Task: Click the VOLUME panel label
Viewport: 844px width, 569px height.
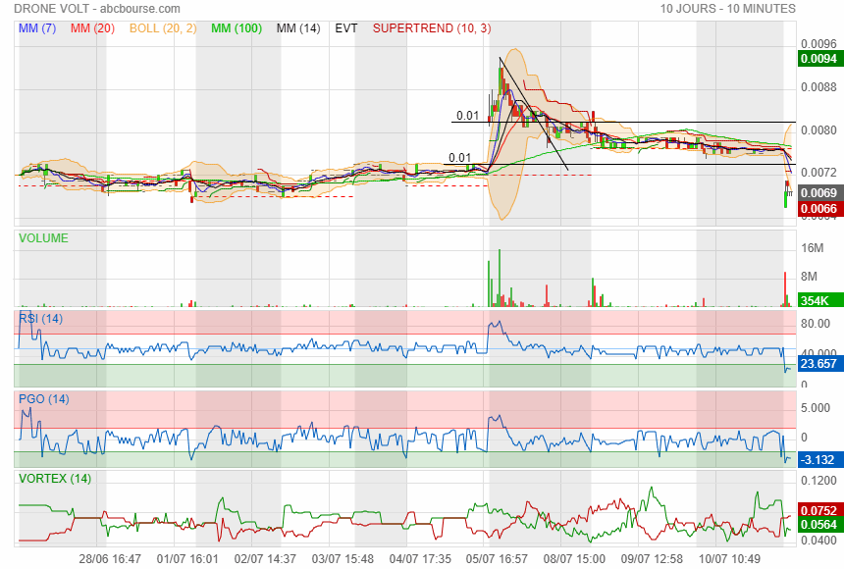Action: point(43,238)
